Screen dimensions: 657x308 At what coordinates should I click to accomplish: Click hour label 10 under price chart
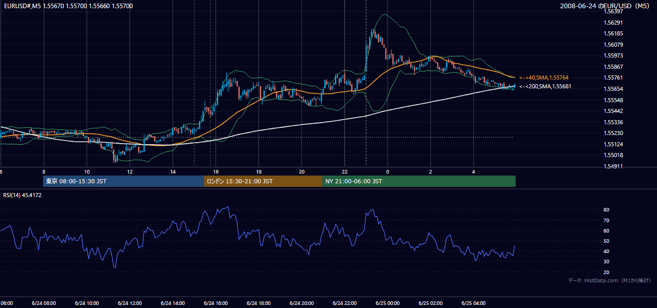pos(87,171)
